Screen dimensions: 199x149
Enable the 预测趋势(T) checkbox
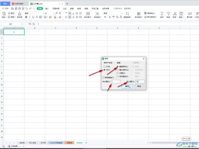[x=103, y=77]
